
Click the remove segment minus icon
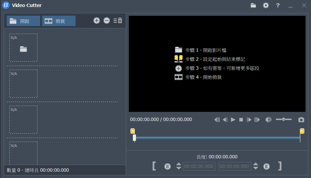(107, 21)
